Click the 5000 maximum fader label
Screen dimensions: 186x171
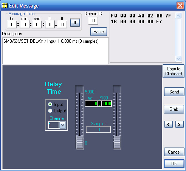coord(90,92)
